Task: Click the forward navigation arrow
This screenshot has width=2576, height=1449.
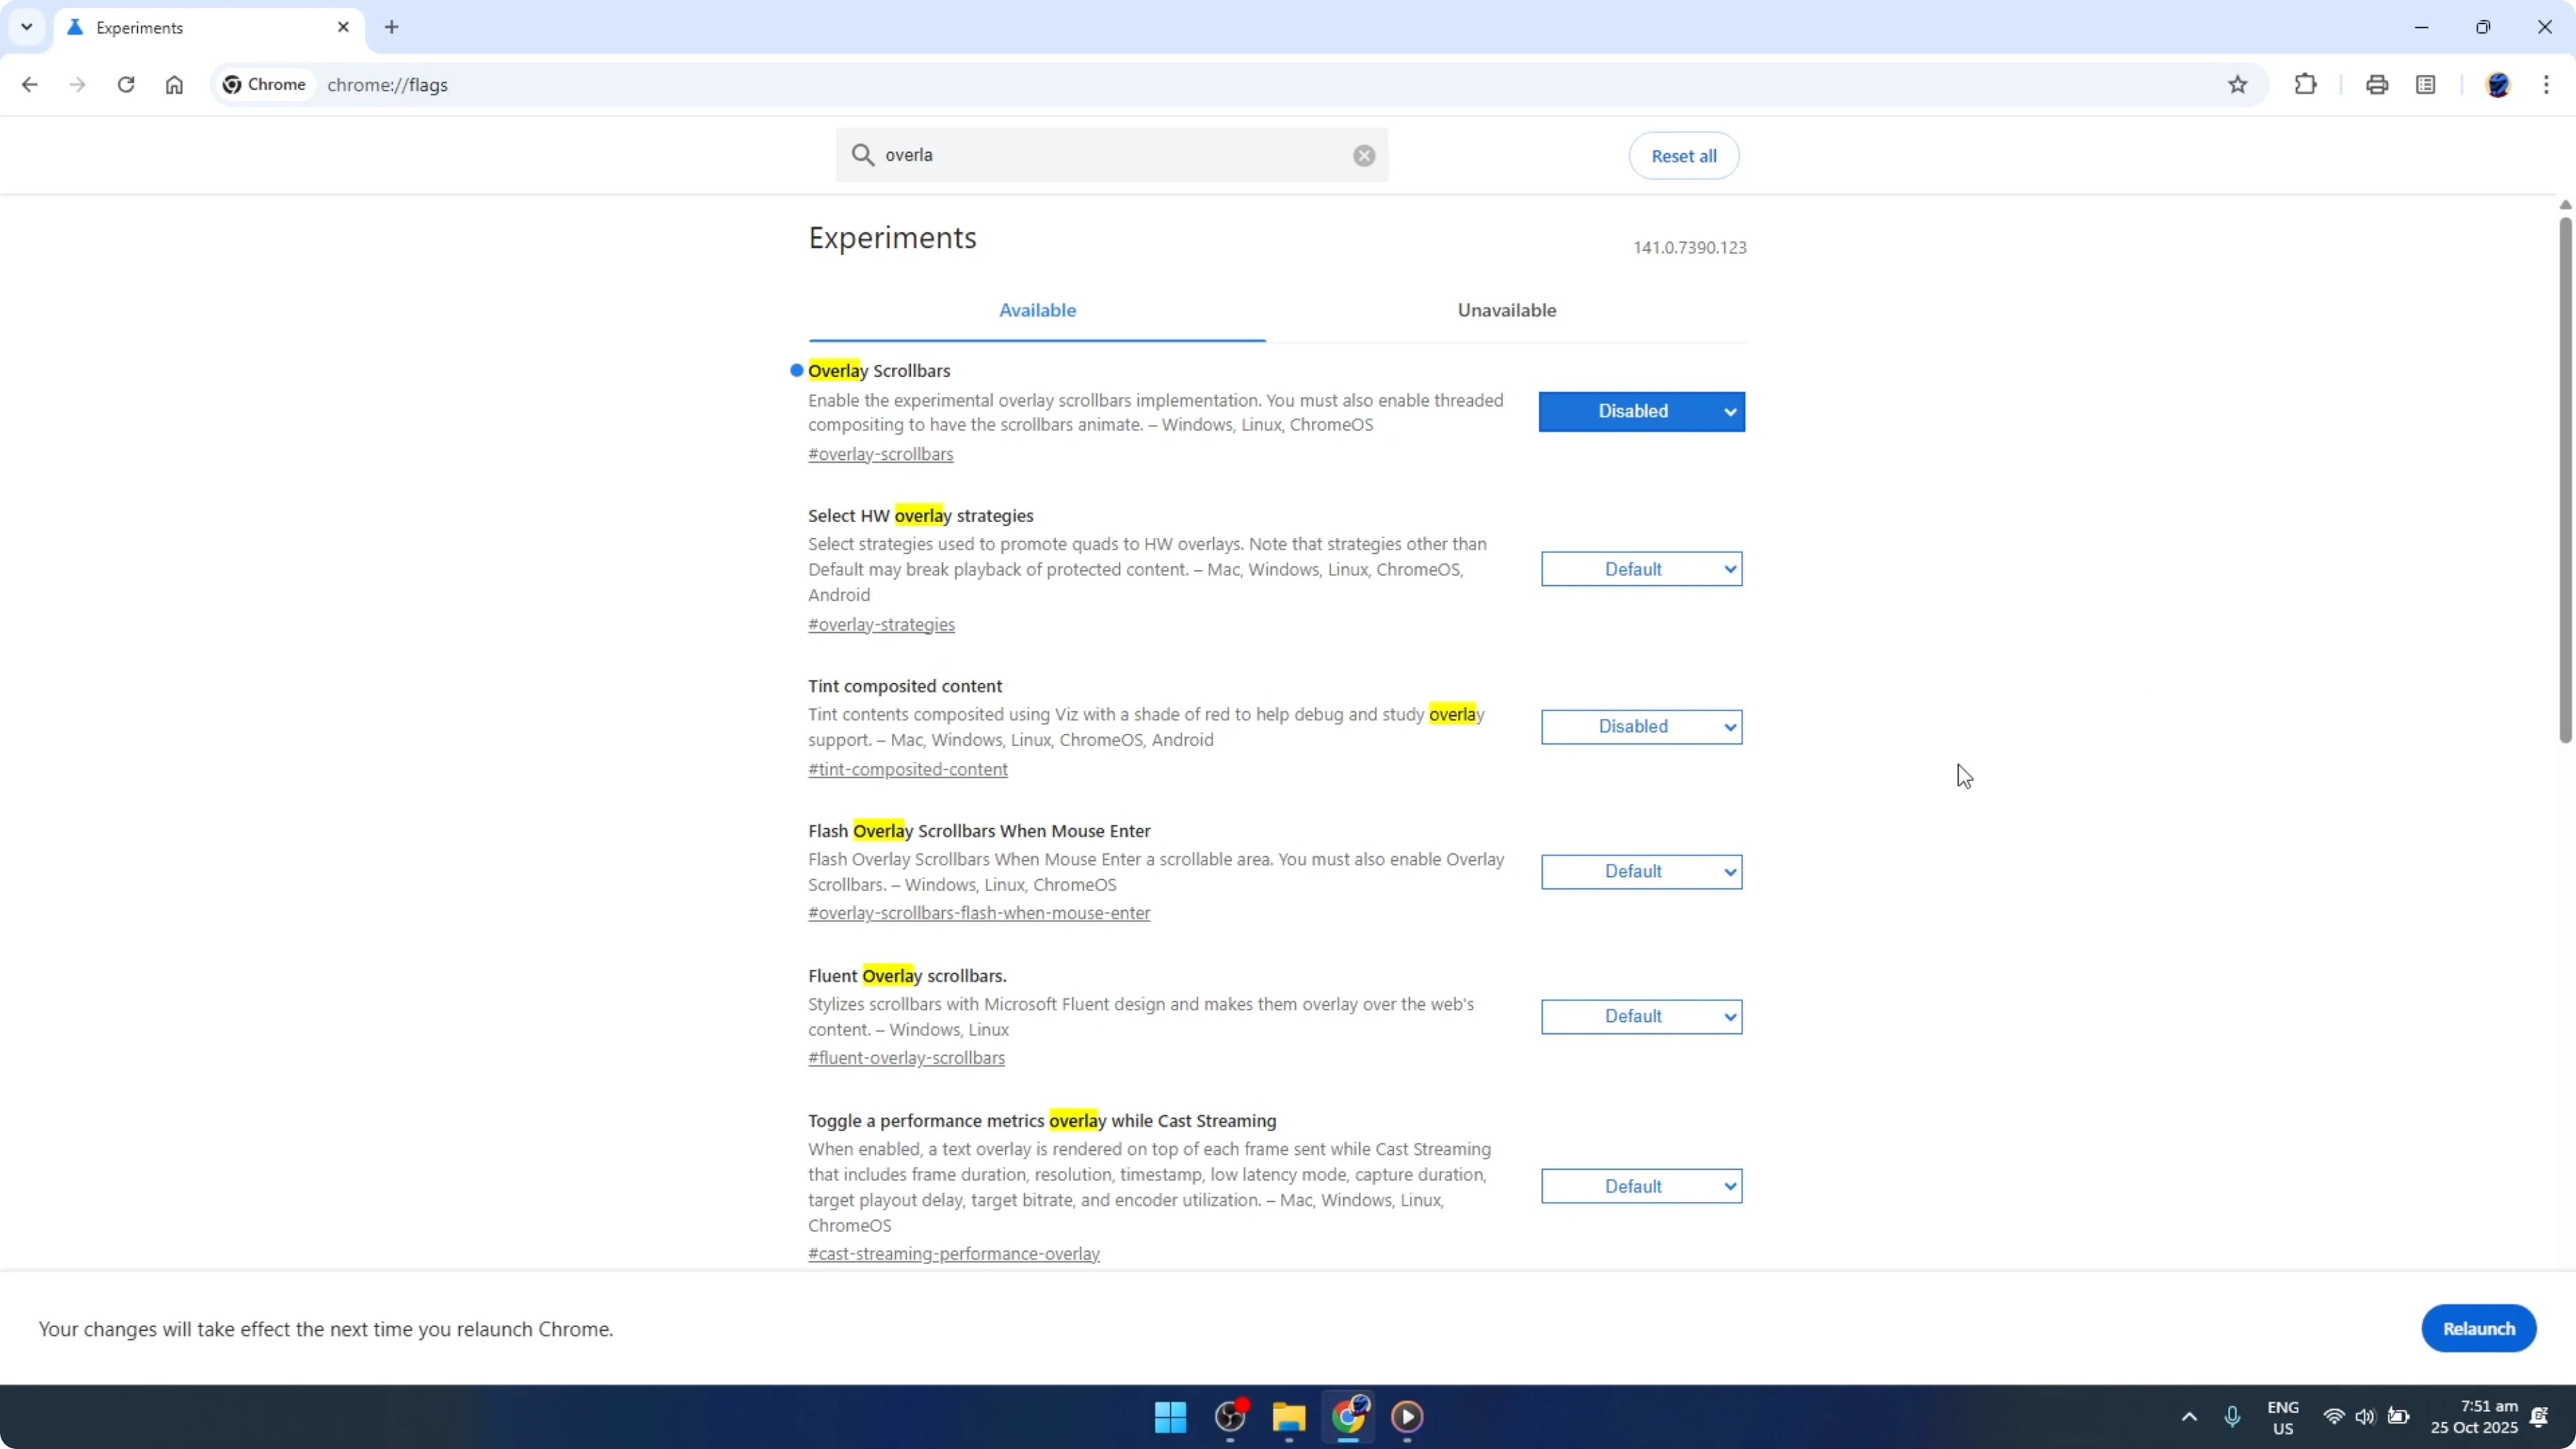Action: pos(77,85)
